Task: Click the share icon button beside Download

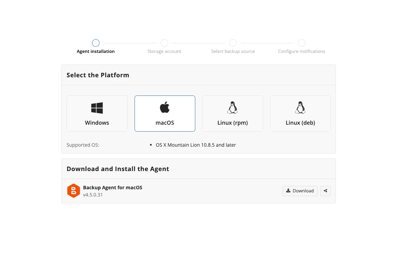Action: 325,191
